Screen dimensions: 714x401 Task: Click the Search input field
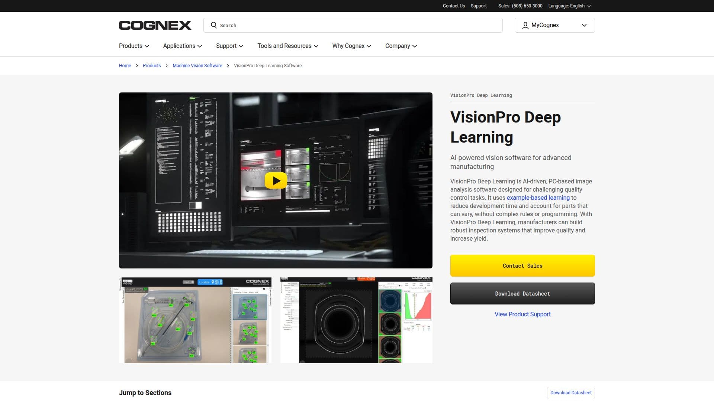coord(353,25)
